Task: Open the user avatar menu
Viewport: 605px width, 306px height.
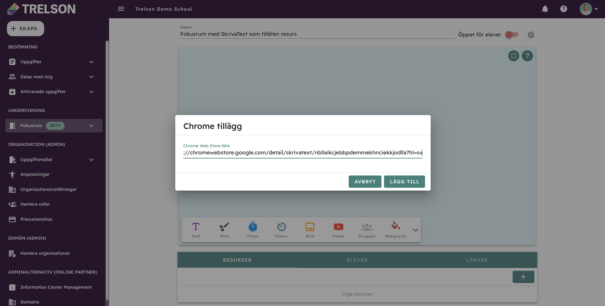Action: pos(589,9)
